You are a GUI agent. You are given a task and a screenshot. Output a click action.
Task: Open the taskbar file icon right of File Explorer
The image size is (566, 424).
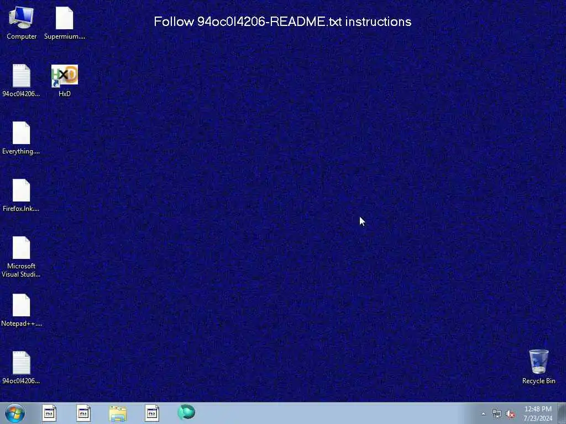(x=152, y=413)
